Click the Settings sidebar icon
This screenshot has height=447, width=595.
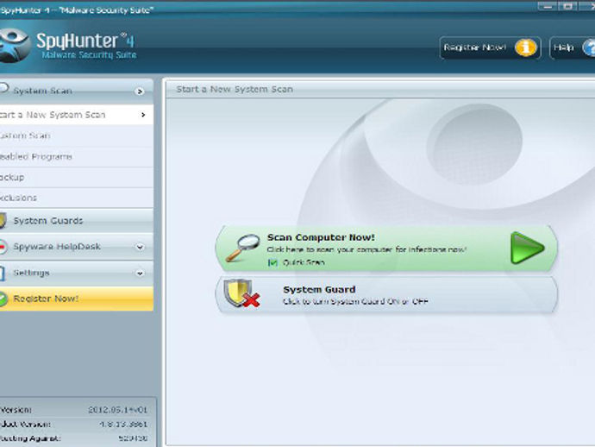[3, 273]
